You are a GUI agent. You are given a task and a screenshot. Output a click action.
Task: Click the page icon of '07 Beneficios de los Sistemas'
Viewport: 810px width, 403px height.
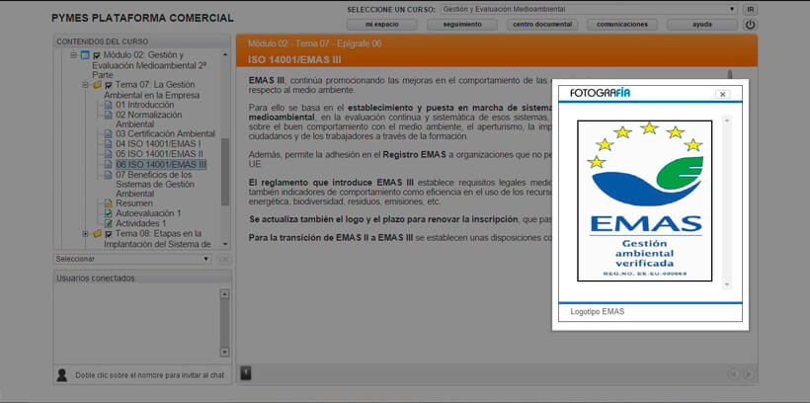coord(108,175)
